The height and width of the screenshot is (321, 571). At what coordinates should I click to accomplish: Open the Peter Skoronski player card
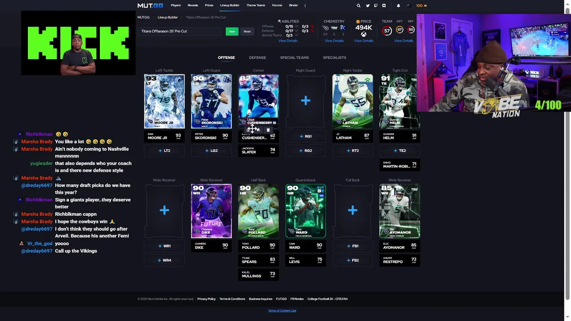(211, 101)
